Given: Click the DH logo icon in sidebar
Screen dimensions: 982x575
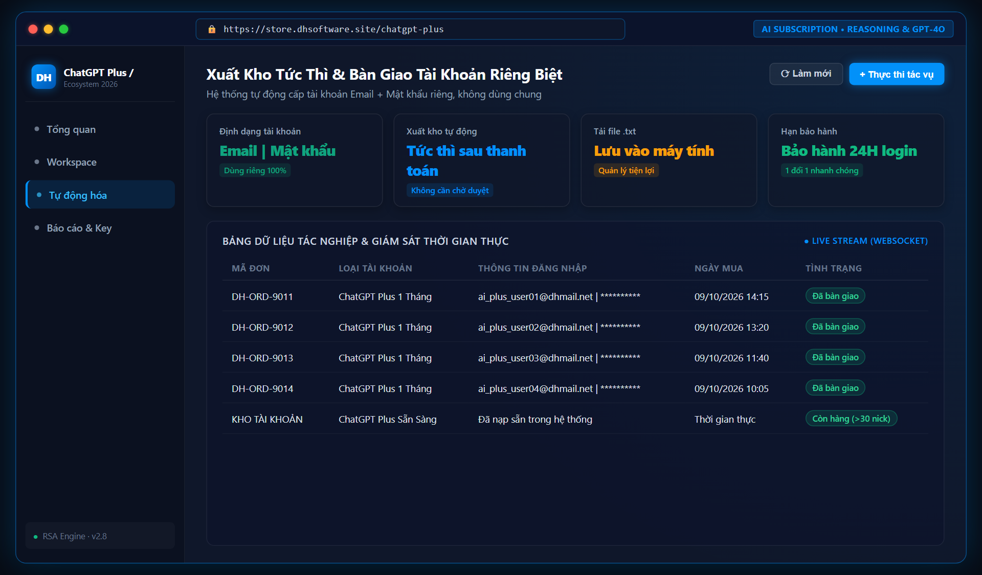Looking at the screenshot, I should click(x=43, y=77).
